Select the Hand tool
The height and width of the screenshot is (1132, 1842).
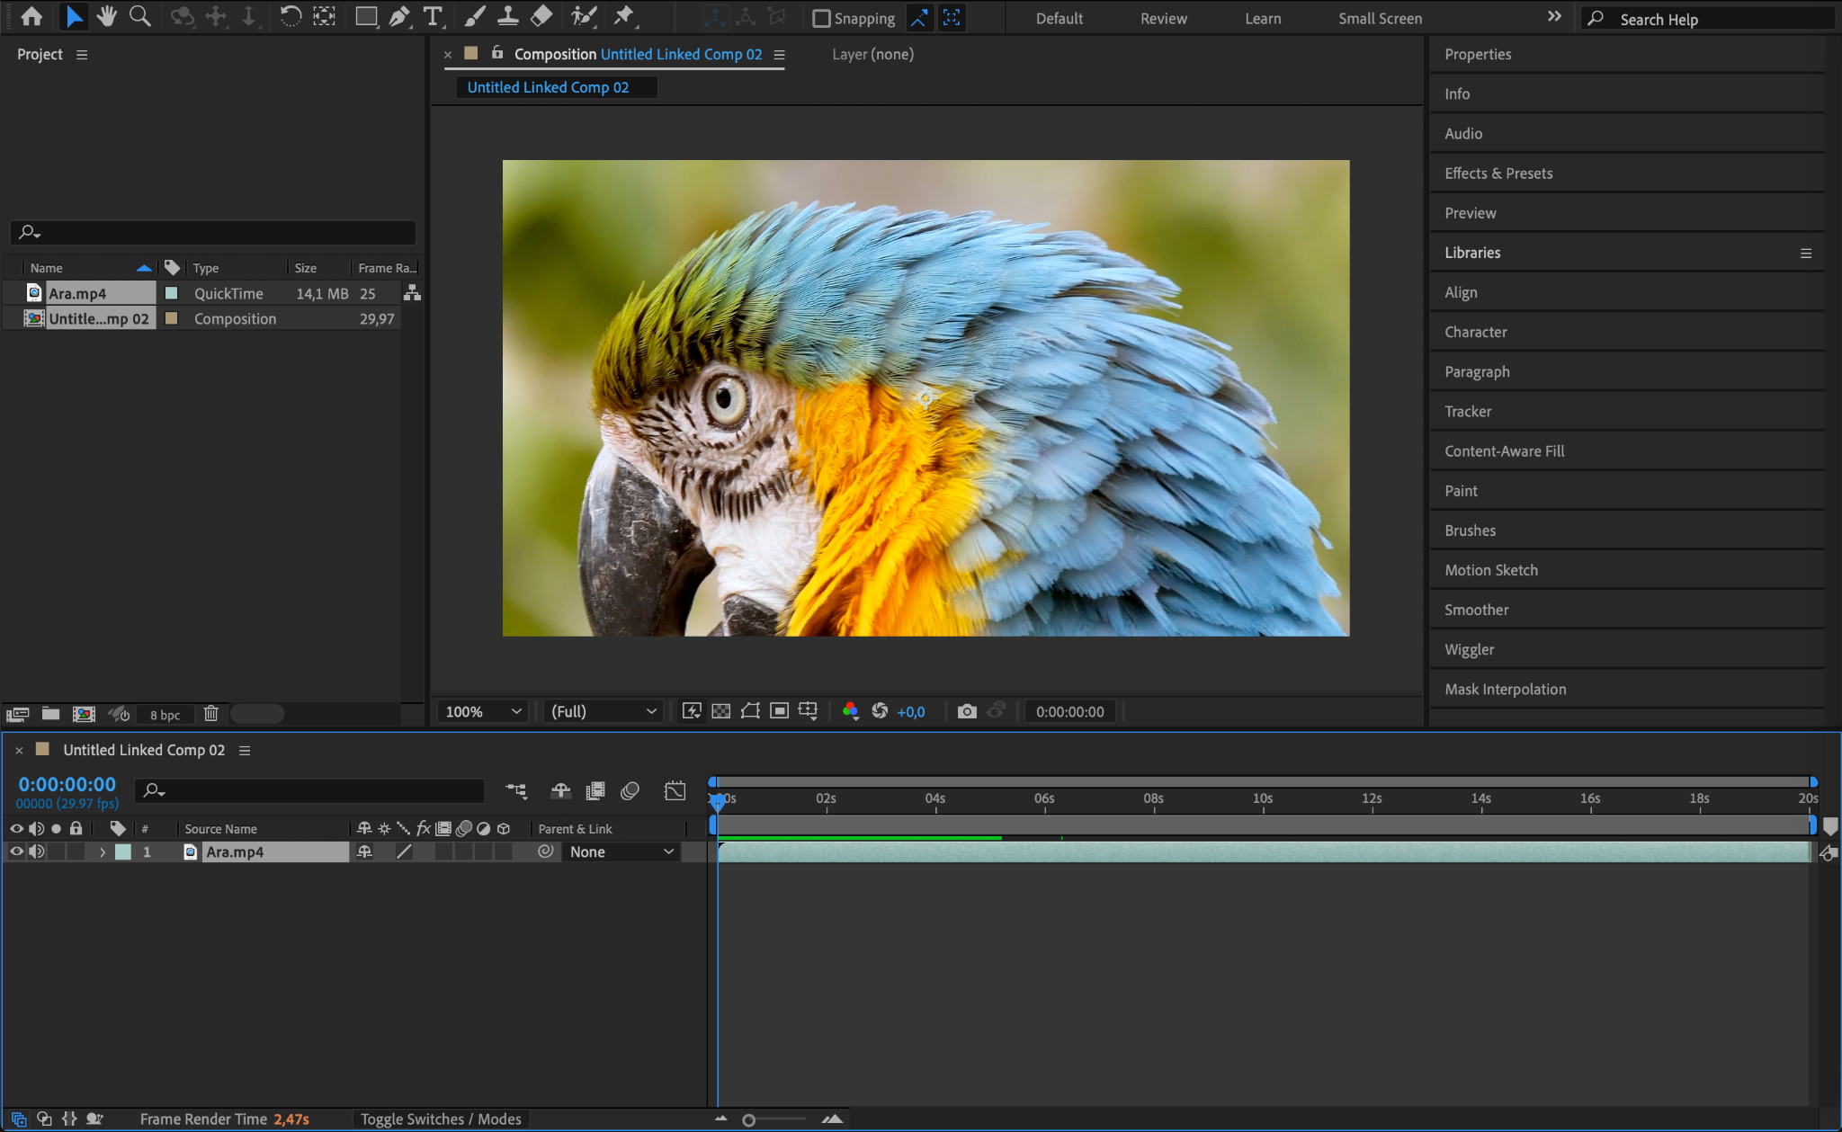107,16
